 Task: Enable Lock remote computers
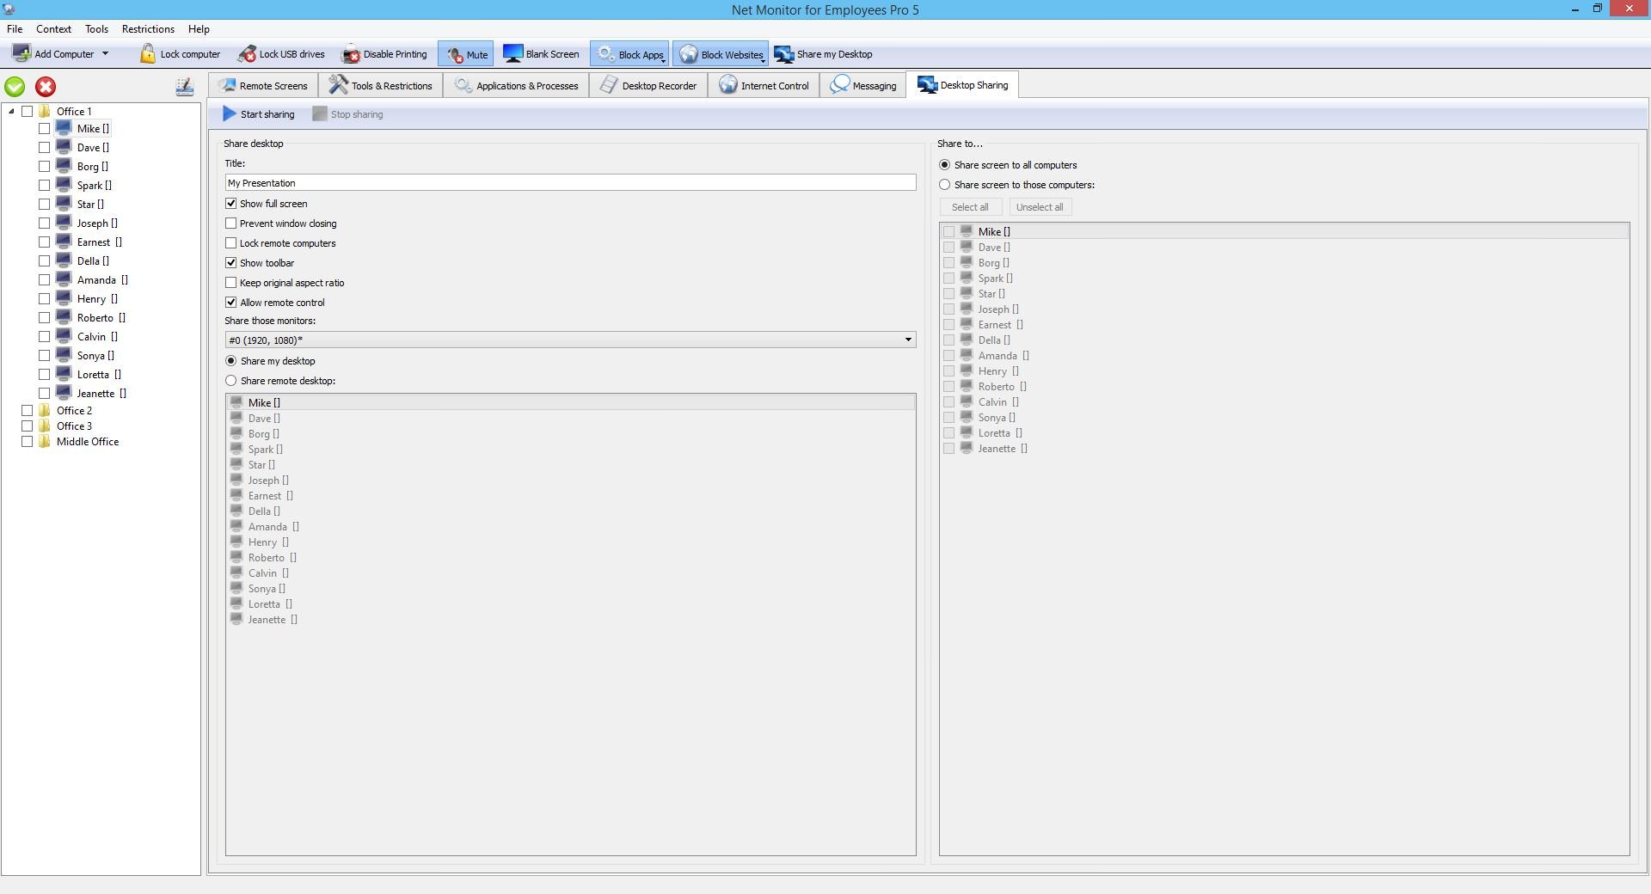pyautogui.click(x=230, y=243)
